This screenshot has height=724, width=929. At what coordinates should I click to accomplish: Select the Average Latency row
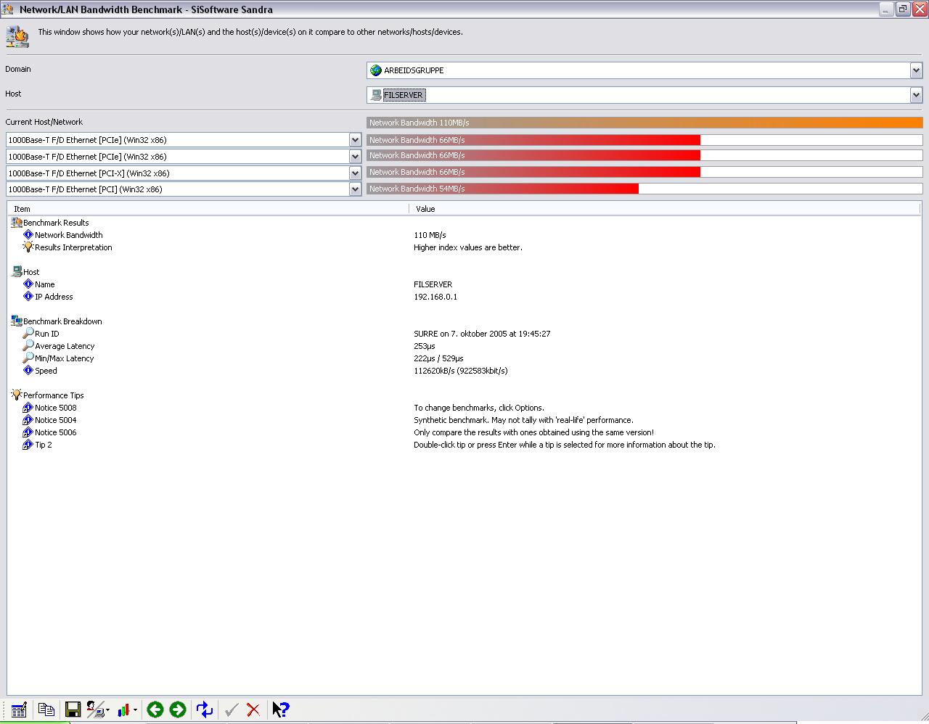tap(464, 346)
